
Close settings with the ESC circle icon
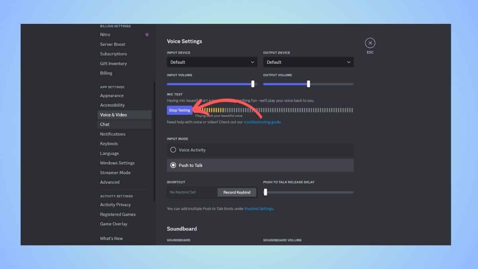(x=370, y=43)
